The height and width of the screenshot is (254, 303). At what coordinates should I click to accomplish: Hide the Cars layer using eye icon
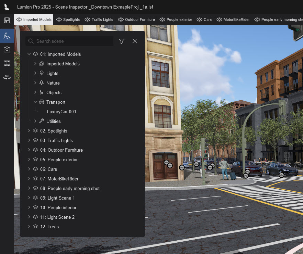(x=199, y=20)
